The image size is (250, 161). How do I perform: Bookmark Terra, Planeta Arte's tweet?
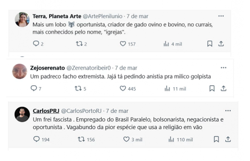tap(210, 44)
